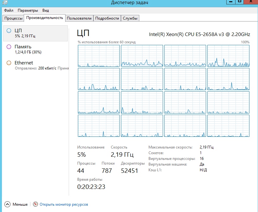The height and width of the screenshot is (212, 258).
Task: Click the threads count 787
Action: pos(107,171)
